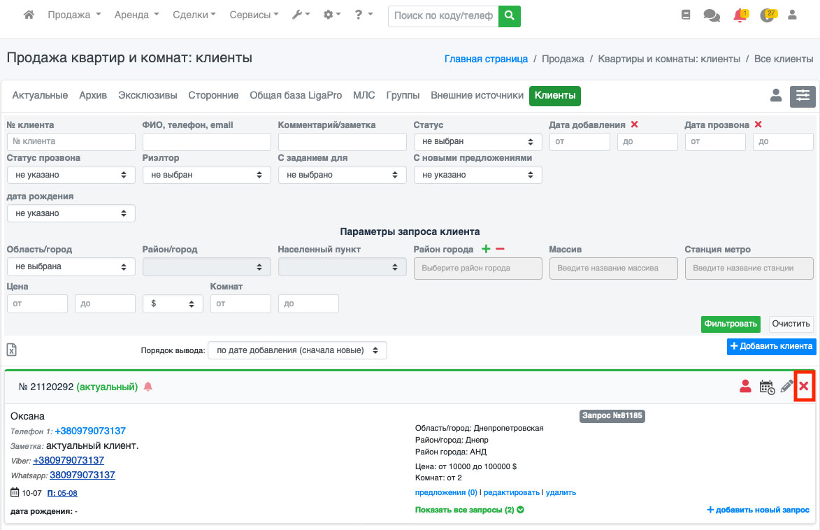Expand Показать все запросы link
Screen dimensions: 820x530
[470, 510]
